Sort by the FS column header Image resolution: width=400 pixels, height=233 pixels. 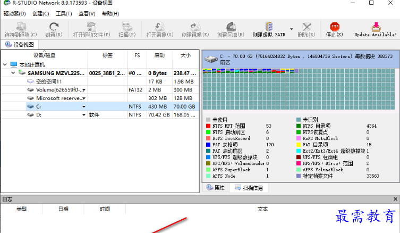pos(137,55)
